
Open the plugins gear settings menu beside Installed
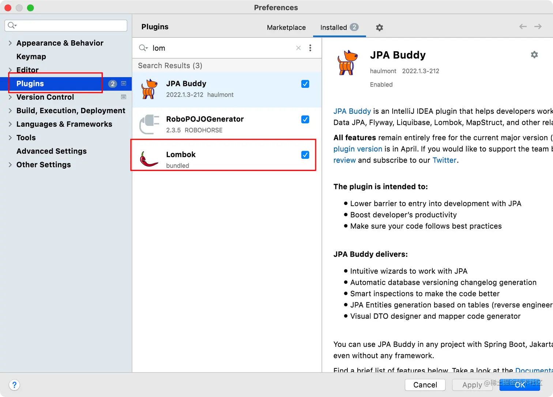[380, 27]
